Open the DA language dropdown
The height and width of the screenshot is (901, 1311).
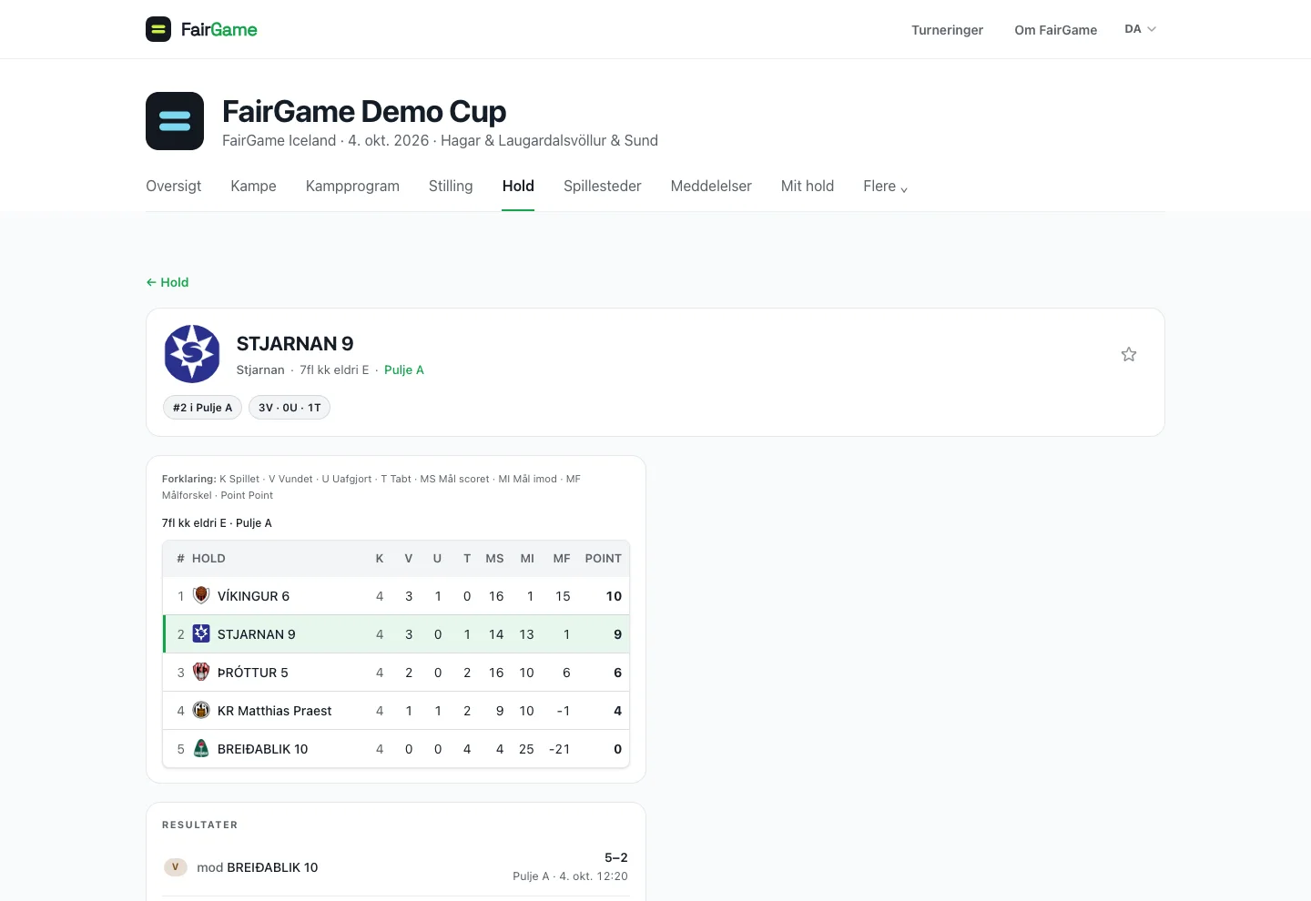pos(1140,29)
